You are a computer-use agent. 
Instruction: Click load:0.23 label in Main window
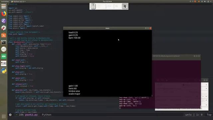[73, 32]
